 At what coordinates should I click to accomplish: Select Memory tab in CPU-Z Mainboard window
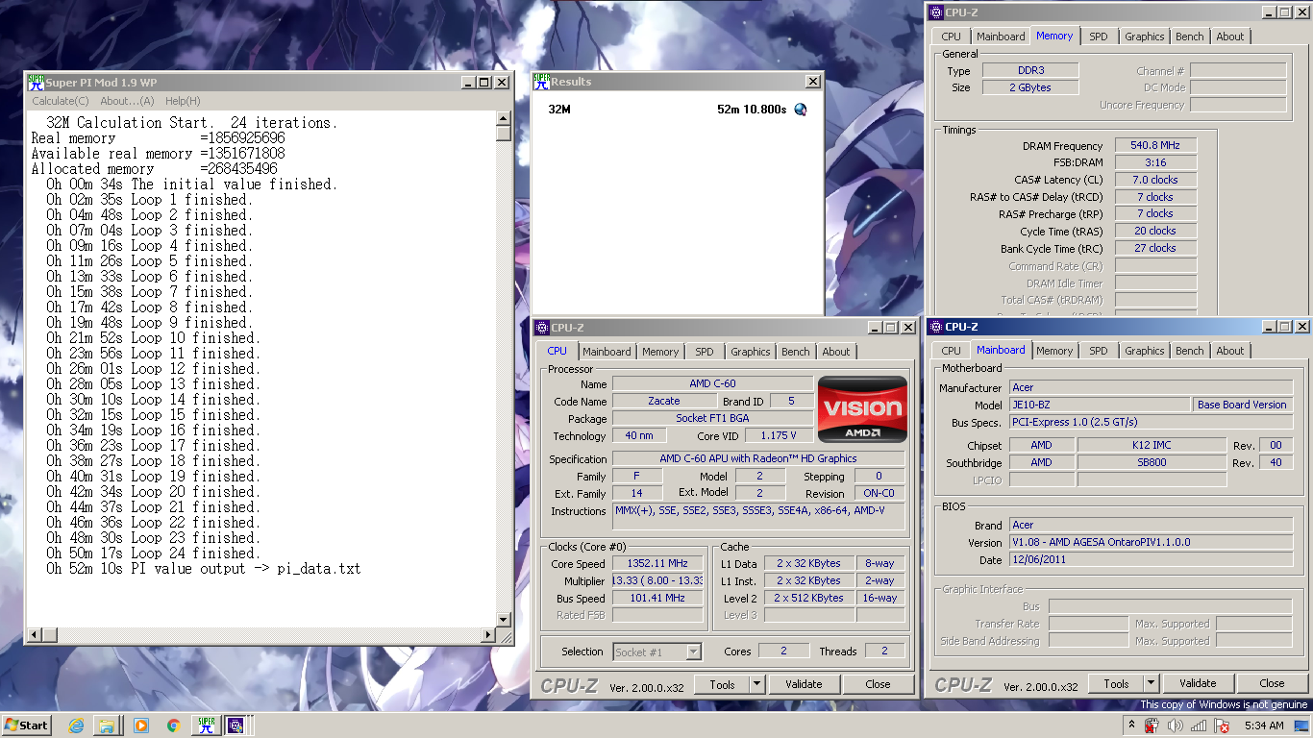(1054, 351)
